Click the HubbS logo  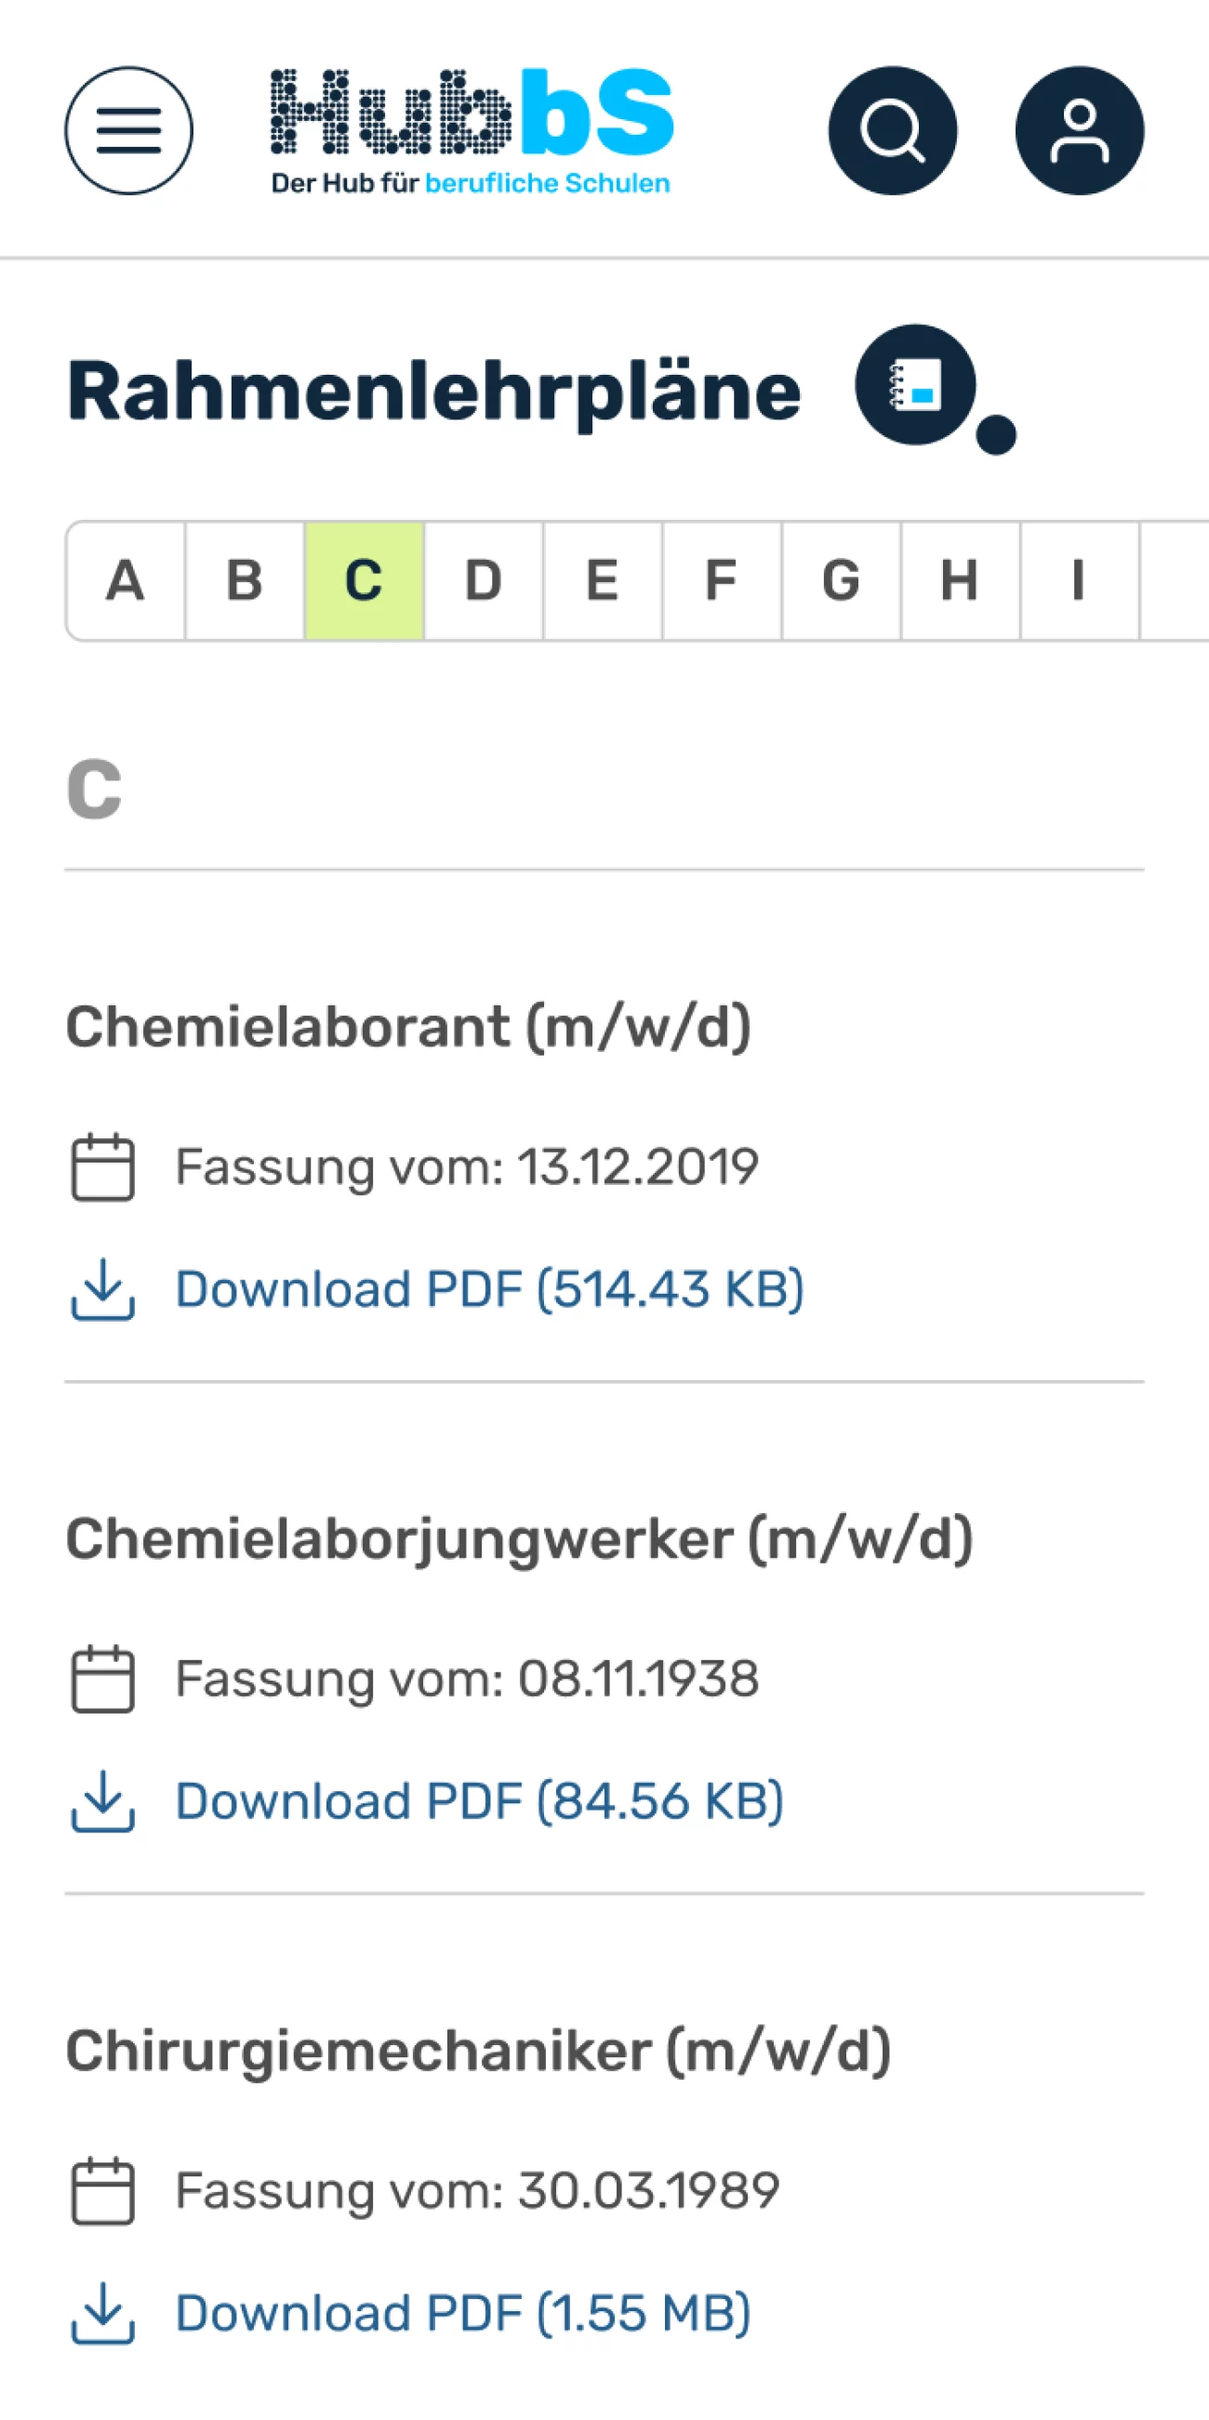tap(472, 131)
